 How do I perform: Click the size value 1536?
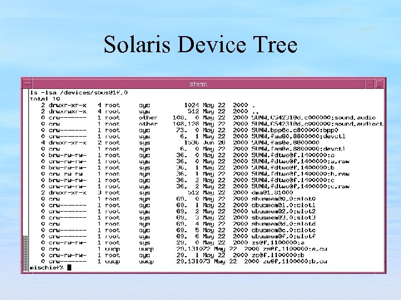[x=191, y=143]
